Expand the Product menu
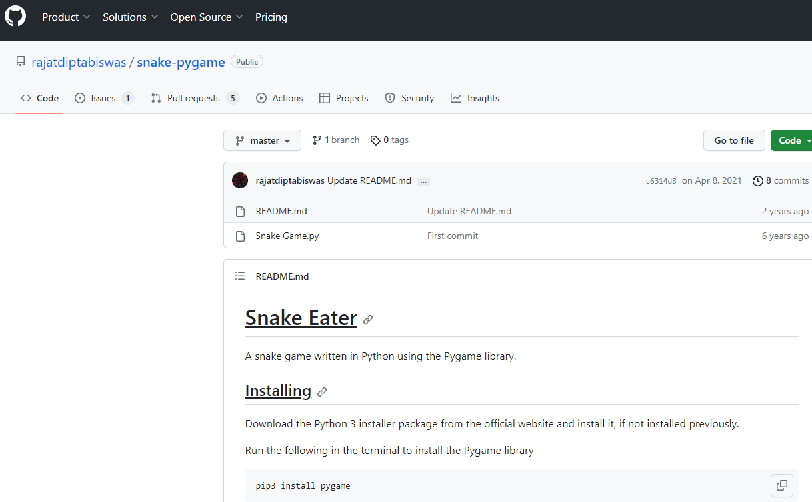The width and height of the screenshot is (812, 502). (66, 17)
